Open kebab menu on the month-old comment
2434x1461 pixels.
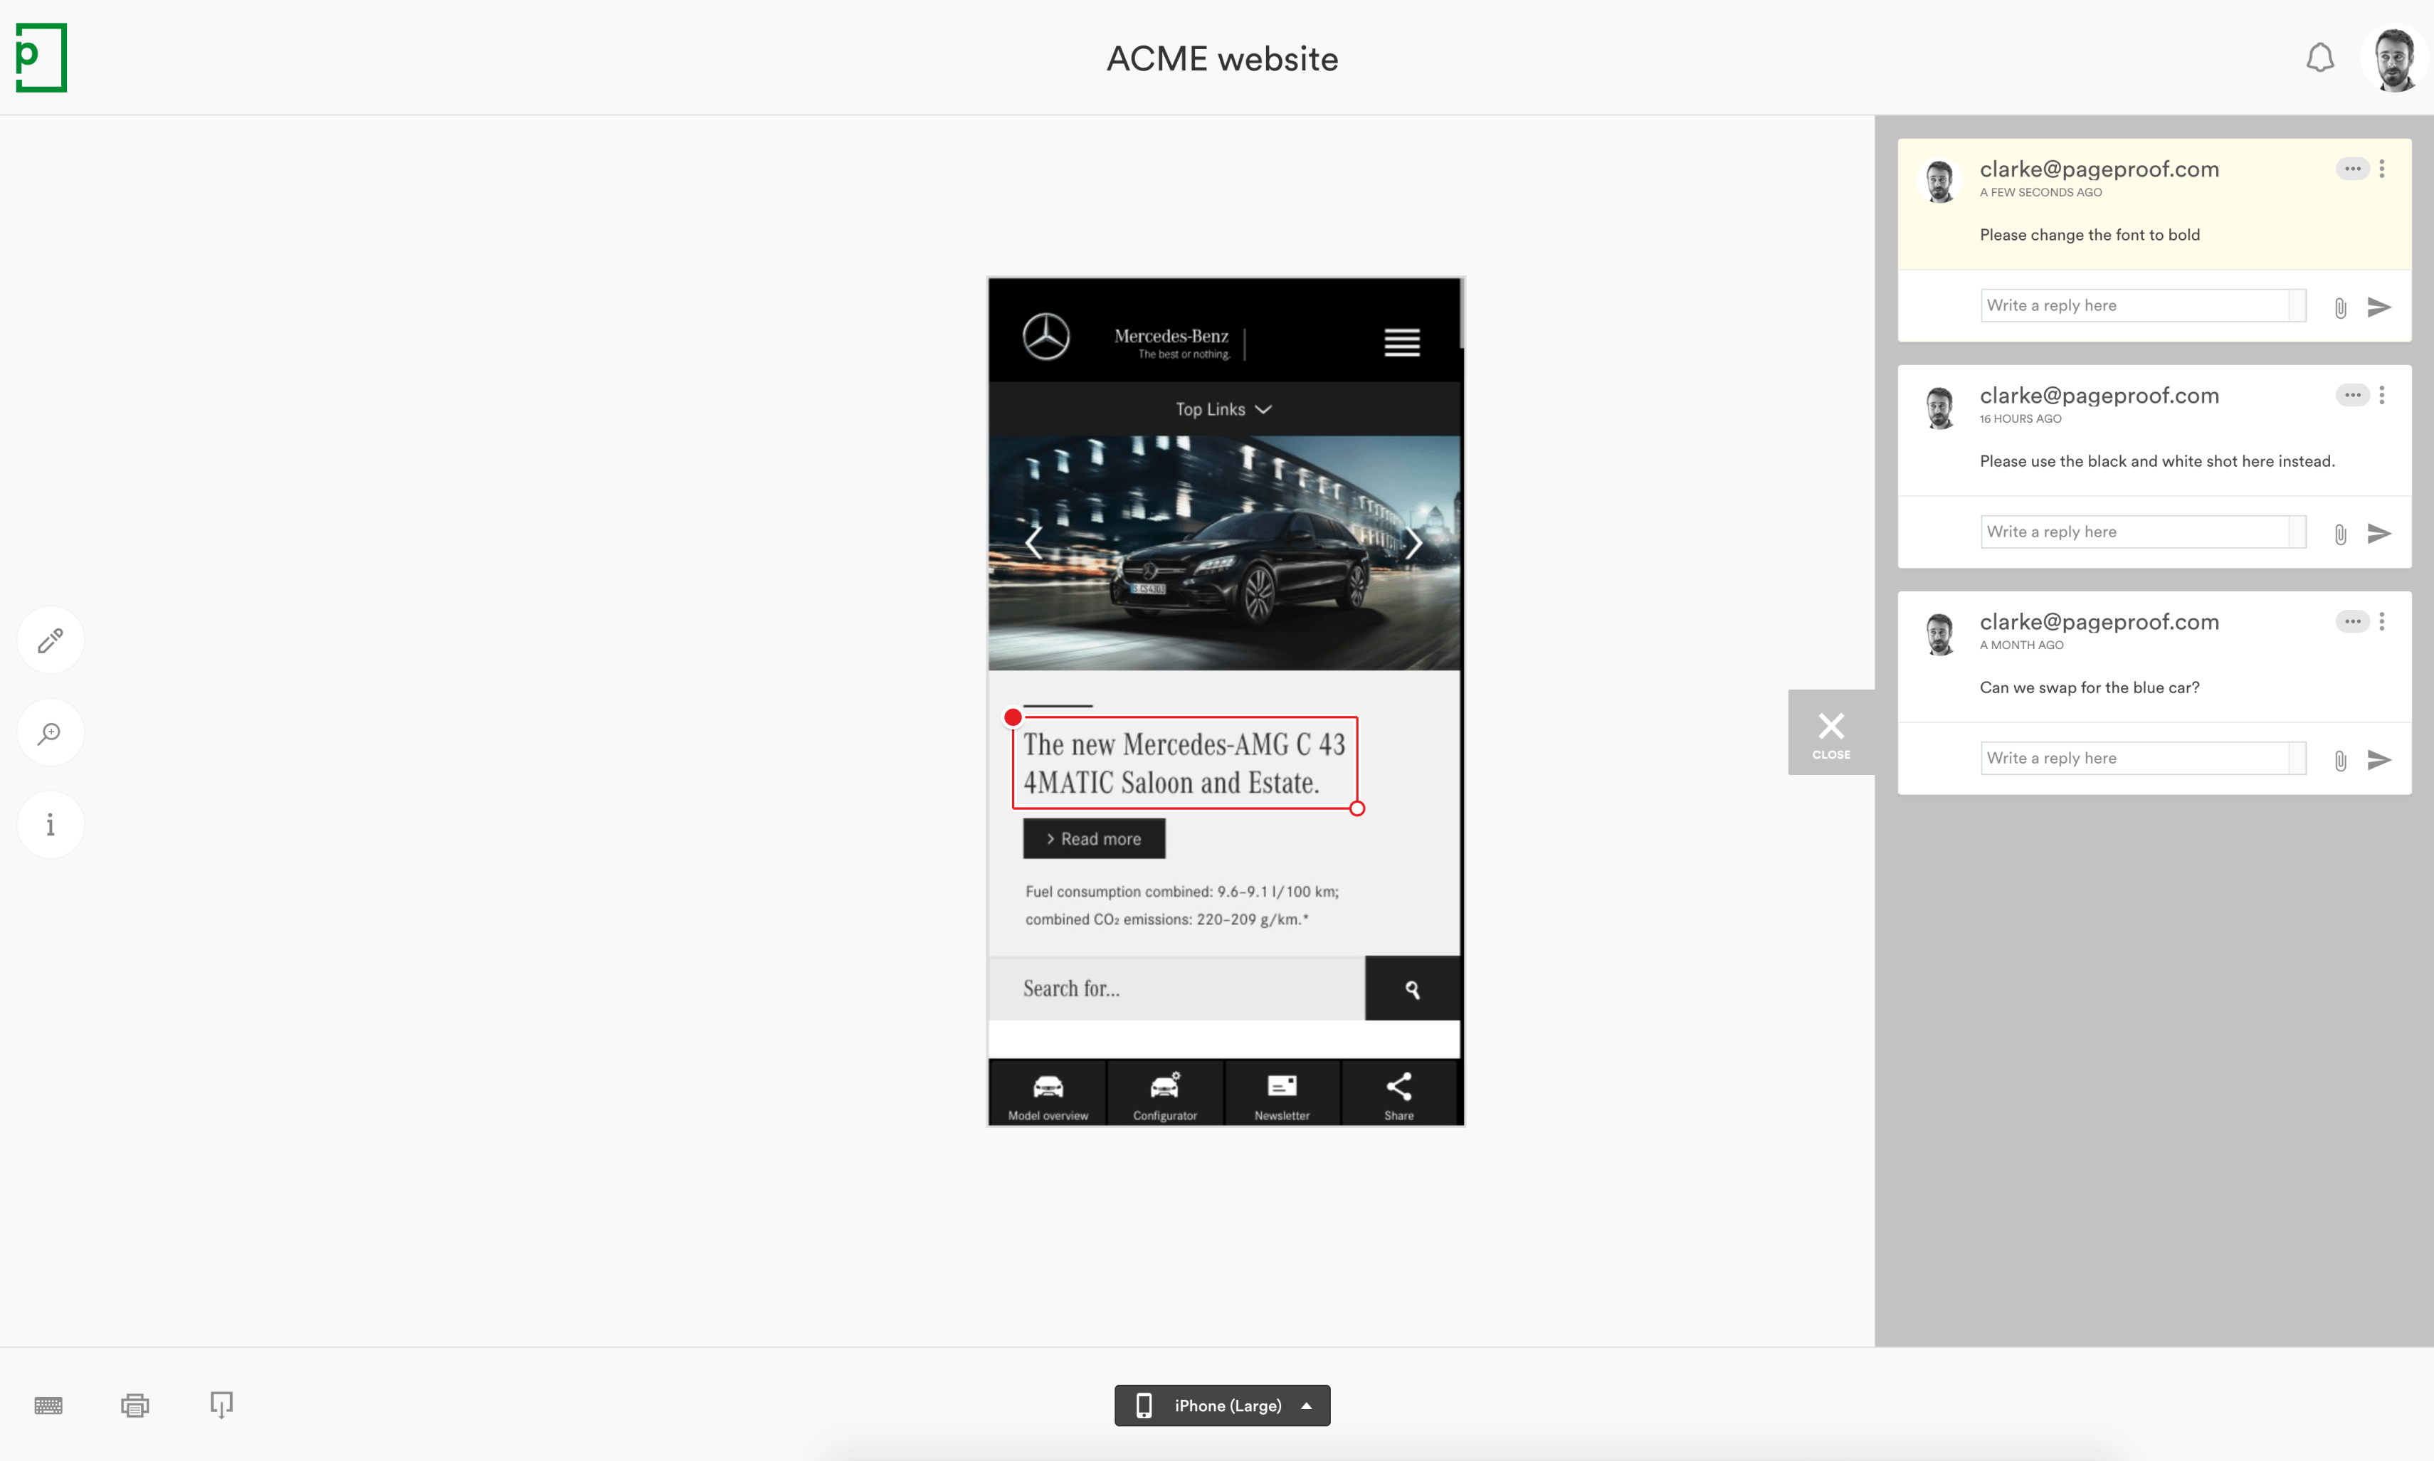tap(2383, 621)
